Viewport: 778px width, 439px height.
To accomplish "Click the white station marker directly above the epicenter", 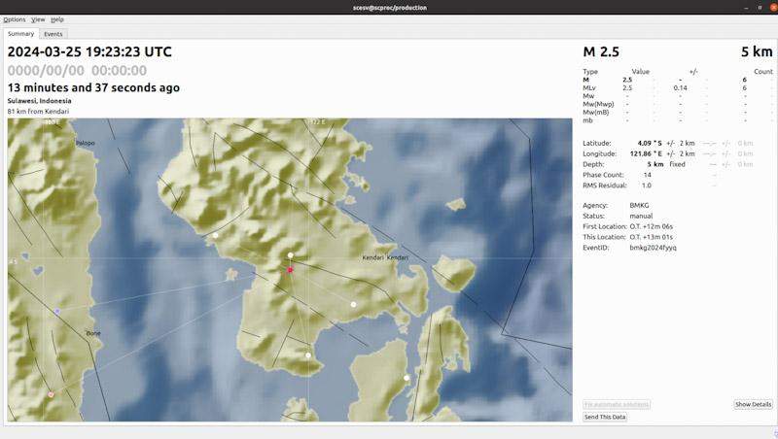I will click(x=290, y=254).
